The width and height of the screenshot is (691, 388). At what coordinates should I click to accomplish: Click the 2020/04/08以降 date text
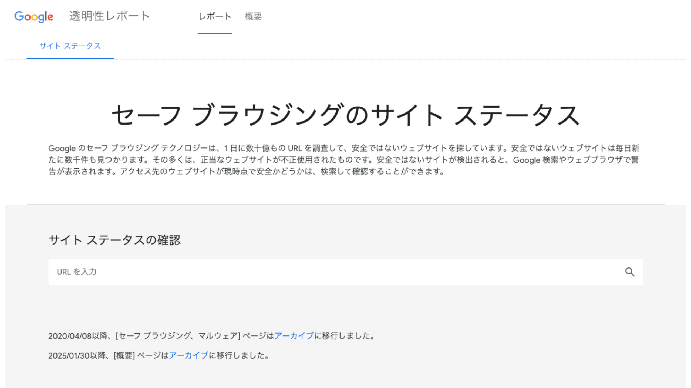point(78,336)
